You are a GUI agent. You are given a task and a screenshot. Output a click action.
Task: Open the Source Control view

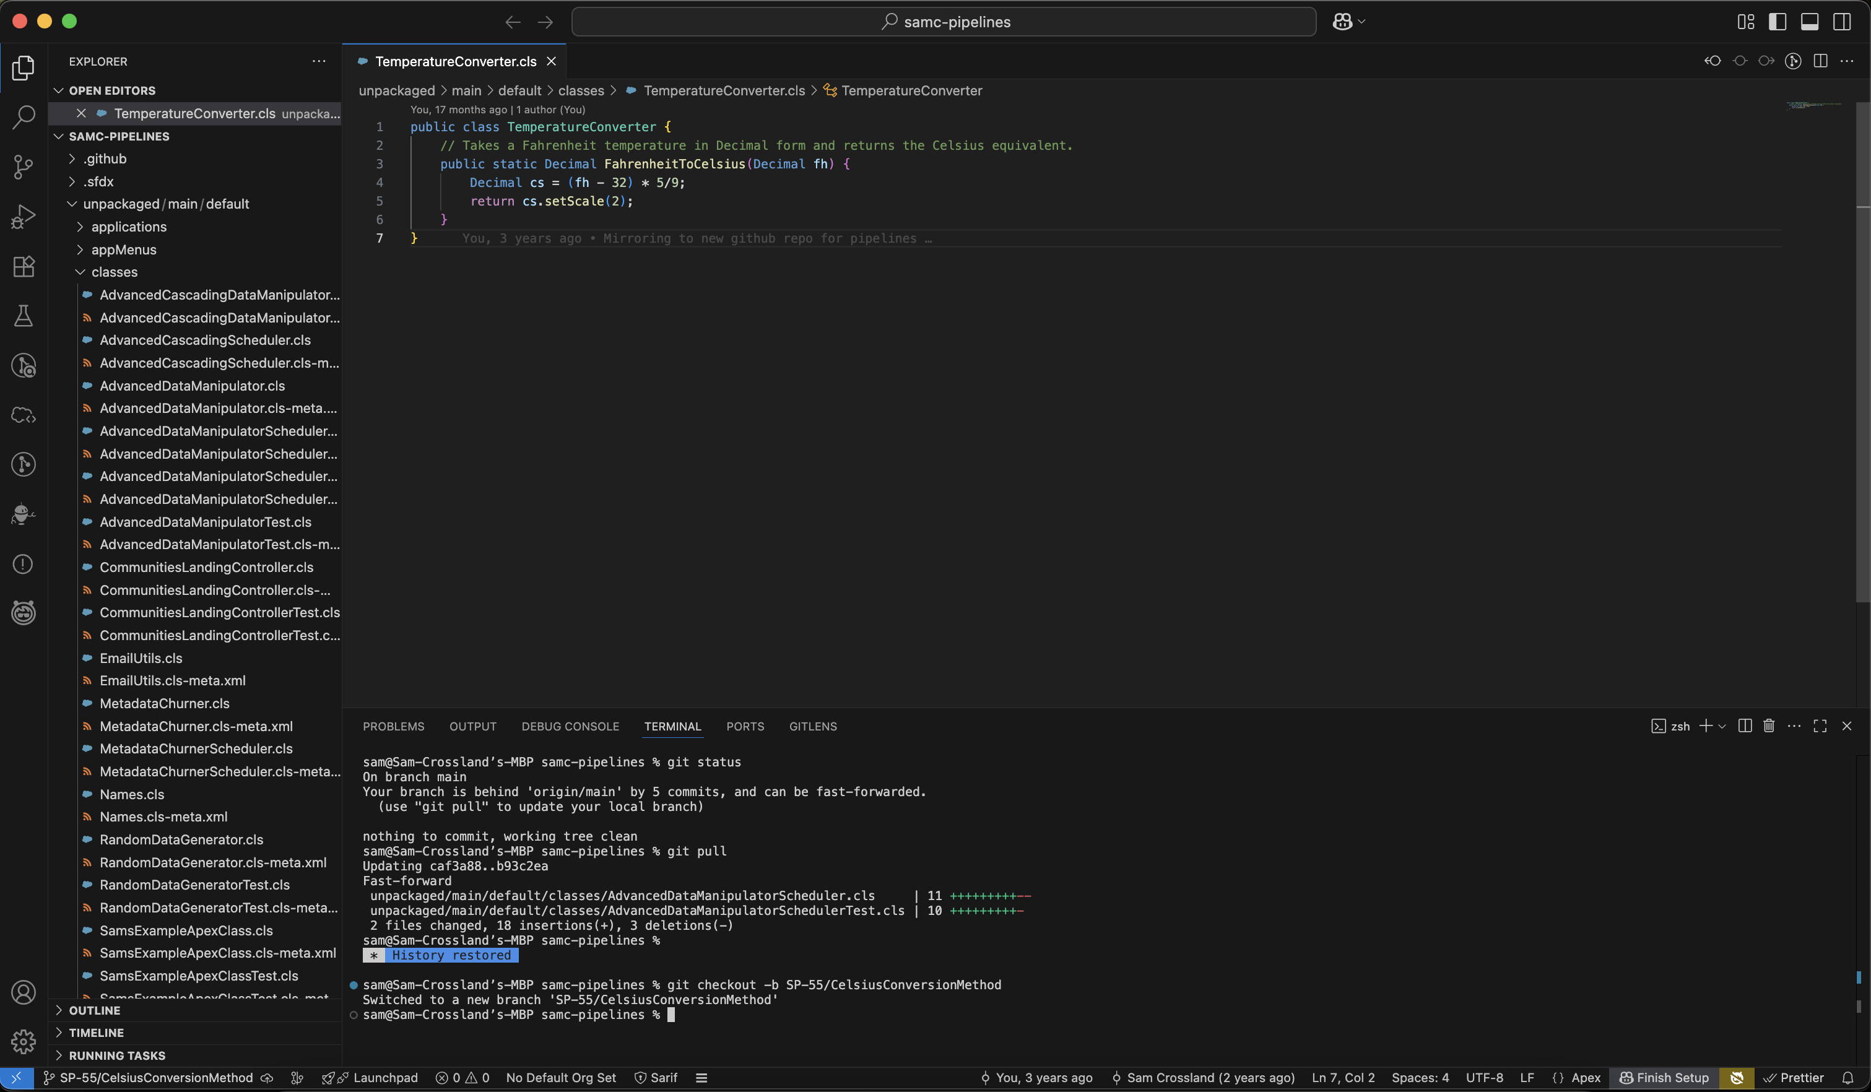23,167
